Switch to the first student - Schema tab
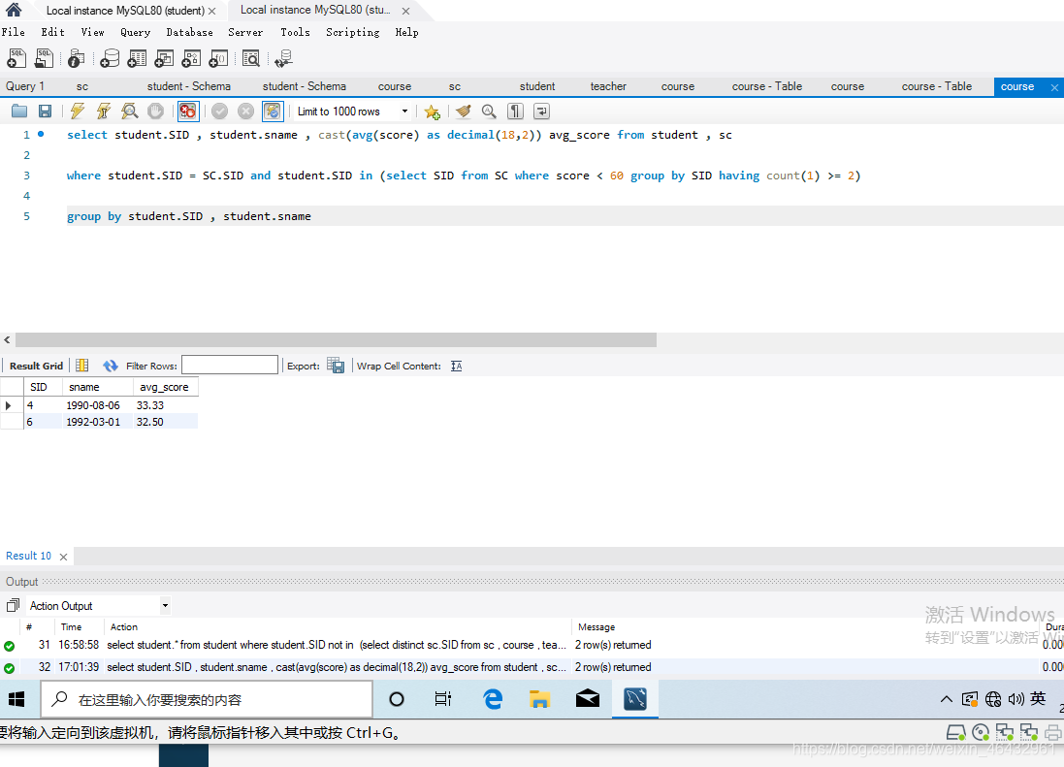The height and width of the screenshot is (767, 1064). pyautogui.click(x=188, y=86)
